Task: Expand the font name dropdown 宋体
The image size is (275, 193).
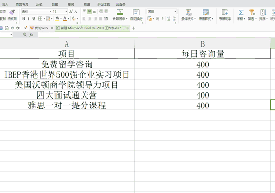Action: tap(50, 12)
